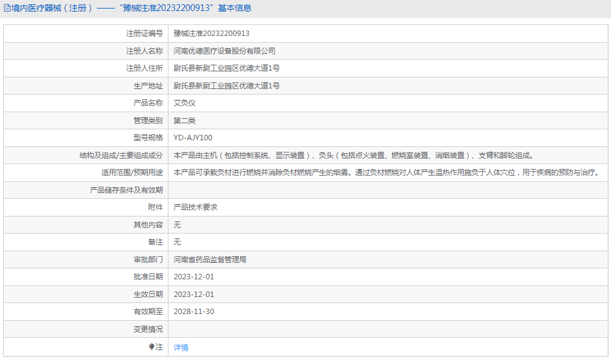The height and width of the screenshot is (358, 611).
Task: Click the document icon in the header
Action: [7, 8]
